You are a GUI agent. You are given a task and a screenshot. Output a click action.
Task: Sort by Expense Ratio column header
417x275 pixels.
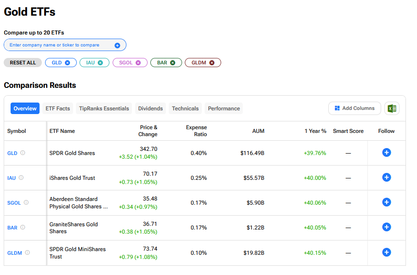[x=196, y=131]
